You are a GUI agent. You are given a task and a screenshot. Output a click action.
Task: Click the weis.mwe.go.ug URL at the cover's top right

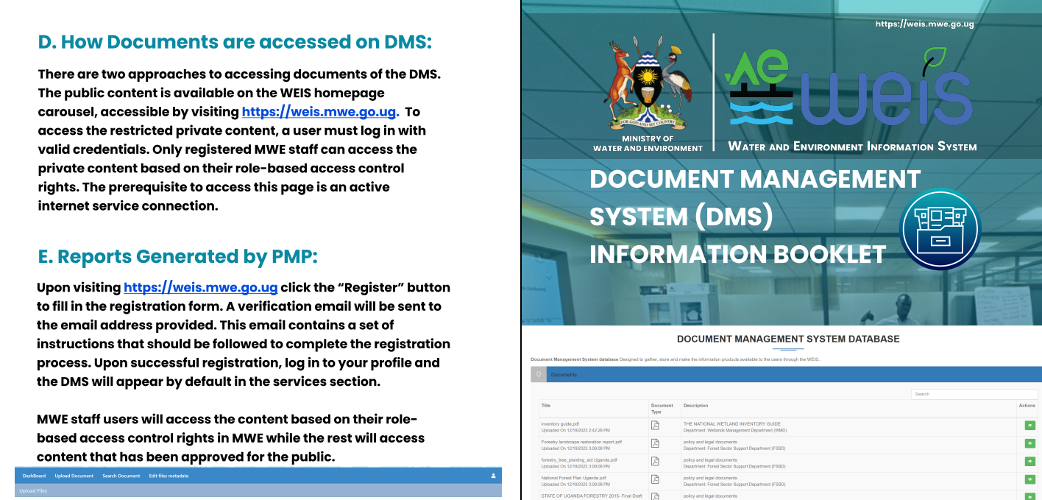click(x=925, y=24)
